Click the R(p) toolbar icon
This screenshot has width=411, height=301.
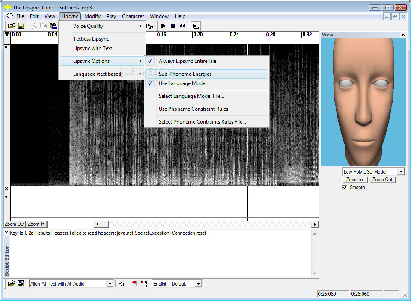pos(150,26)
